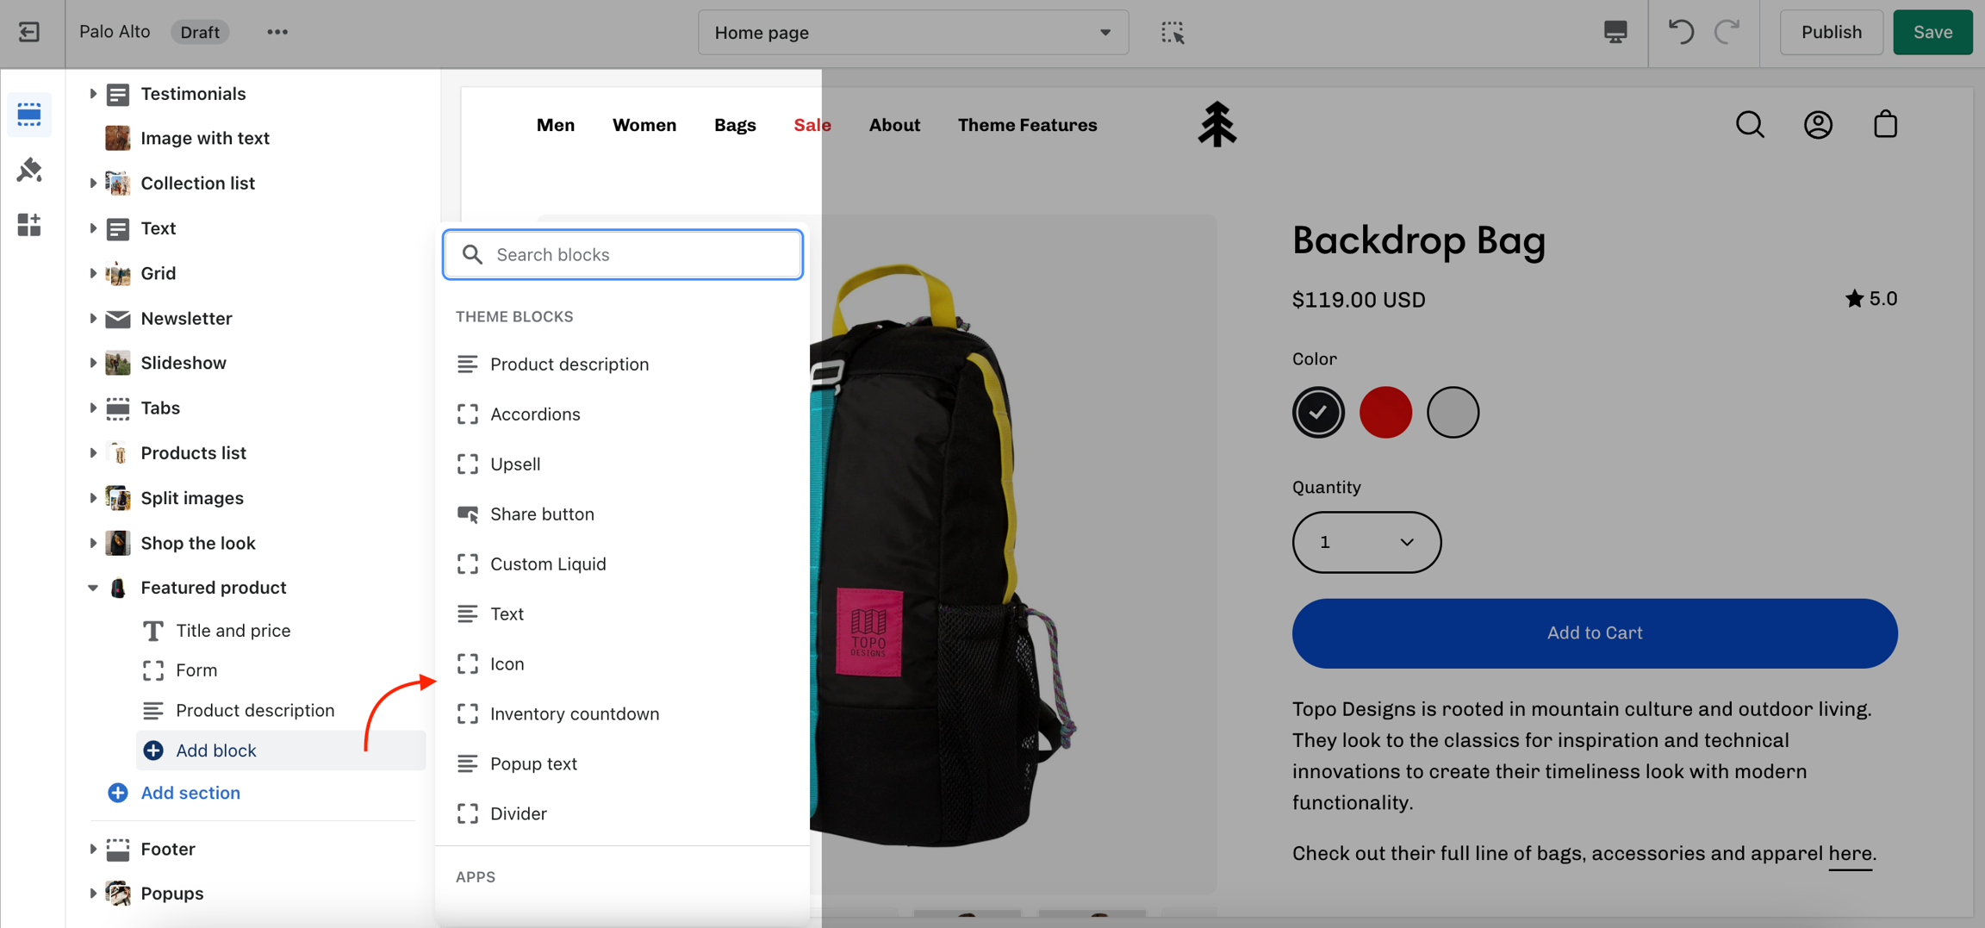Expand the Testimonials section

tap(93, 94)
